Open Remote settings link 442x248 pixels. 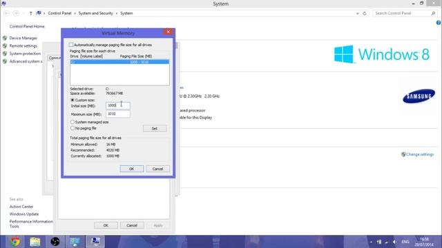[x=23, y=46]
